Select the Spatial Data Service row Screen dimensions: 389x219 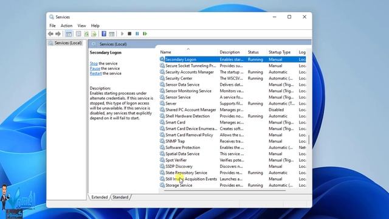(232, 154)
